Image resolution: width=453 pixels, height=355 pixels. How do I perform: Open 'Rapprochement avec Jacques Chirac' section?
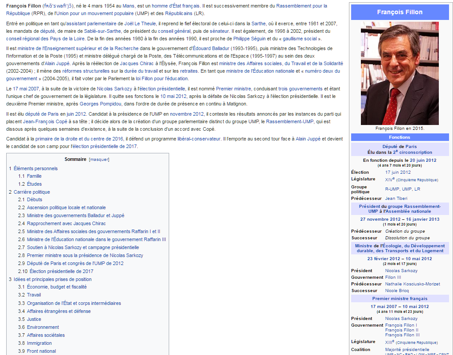coord(66,223)
